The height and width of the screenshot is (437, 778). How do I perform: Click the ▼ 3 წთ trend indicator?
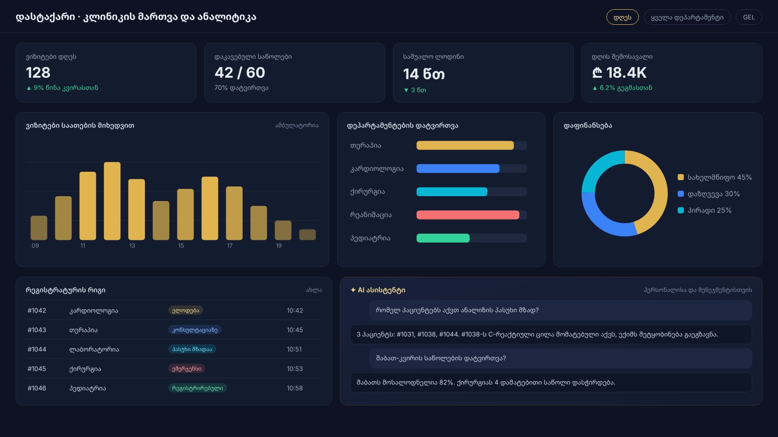415,90
